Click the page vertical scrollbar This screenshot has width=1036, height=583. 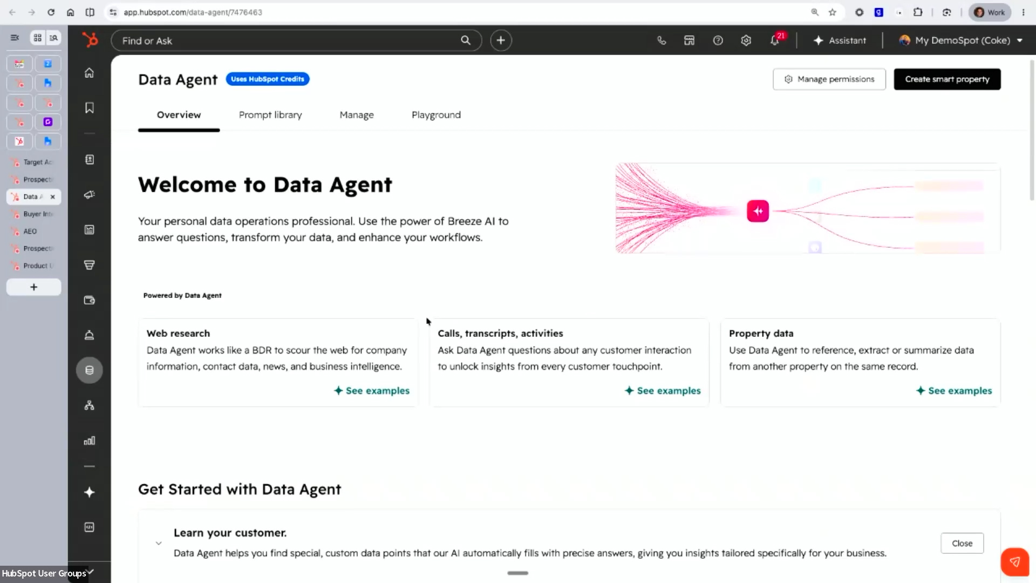click(x=1032, y=130)
